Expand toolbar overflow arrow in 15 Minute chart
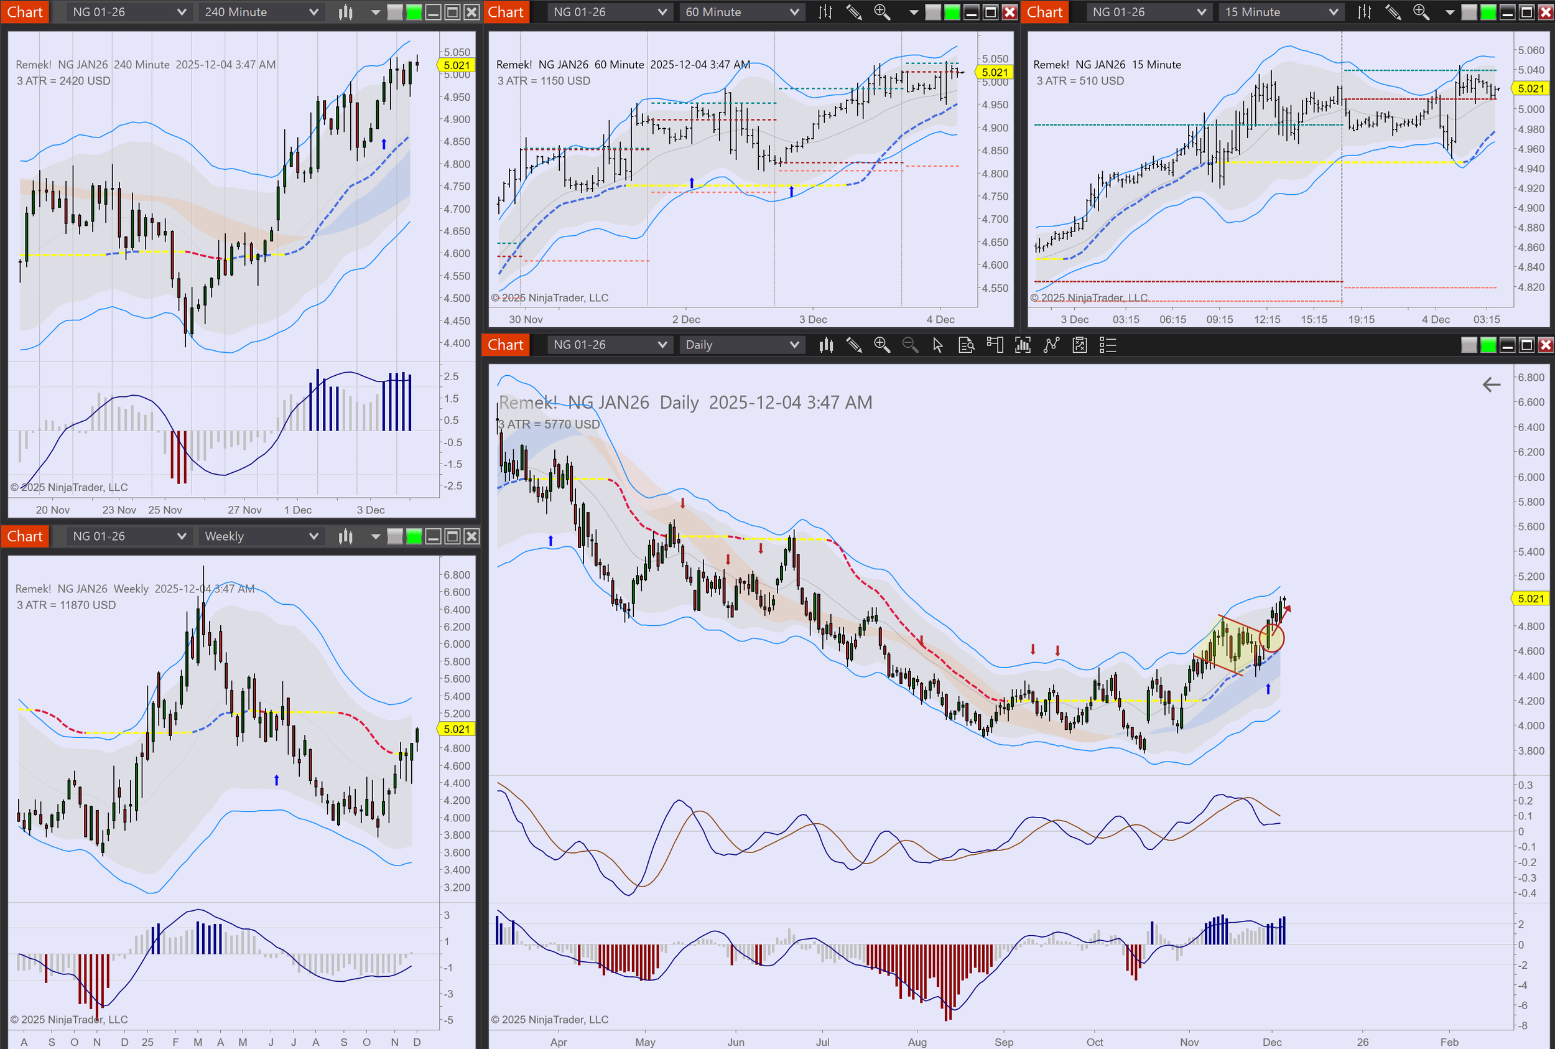Screen dimensions: 1555x1049 point(1450,12)
